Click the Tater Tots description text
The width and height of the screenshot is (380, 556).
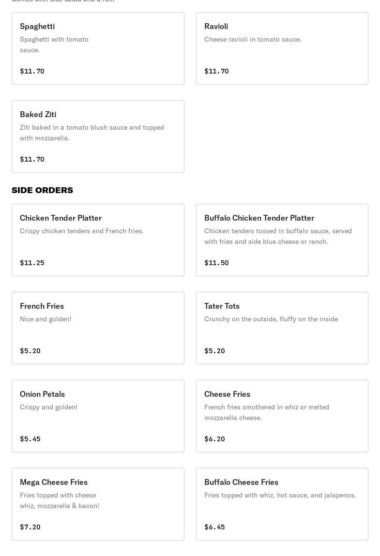tap(271, 319)
